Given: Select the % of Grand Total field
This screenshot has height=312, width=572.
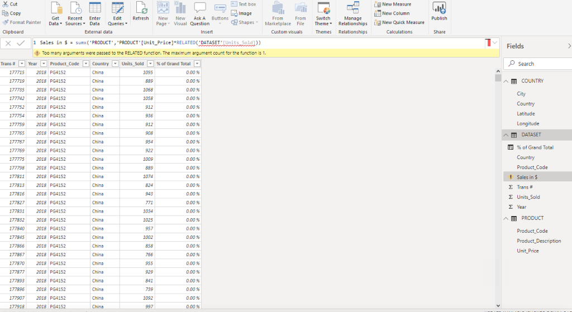Looking at the screenshot, I should coord(535,147).
